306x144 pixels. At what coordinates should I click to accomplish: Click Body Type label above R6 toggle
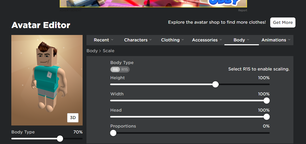click(122, 62)
